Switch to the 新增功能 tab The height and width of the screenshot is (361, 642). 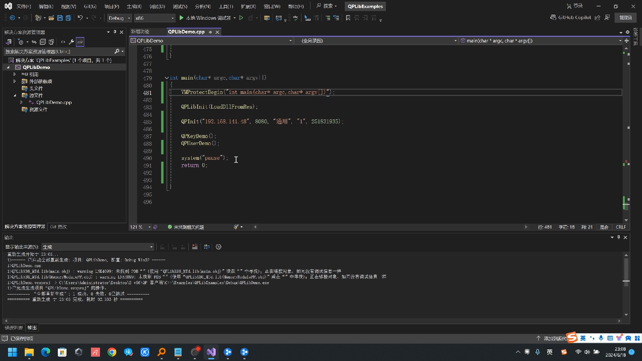pyautogui.click(x=140, y=32)
